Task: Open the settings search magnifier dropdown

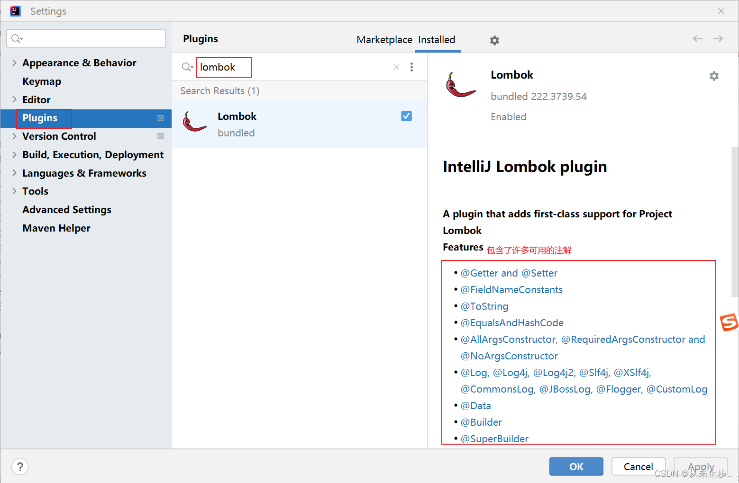Action: point(17,38)
